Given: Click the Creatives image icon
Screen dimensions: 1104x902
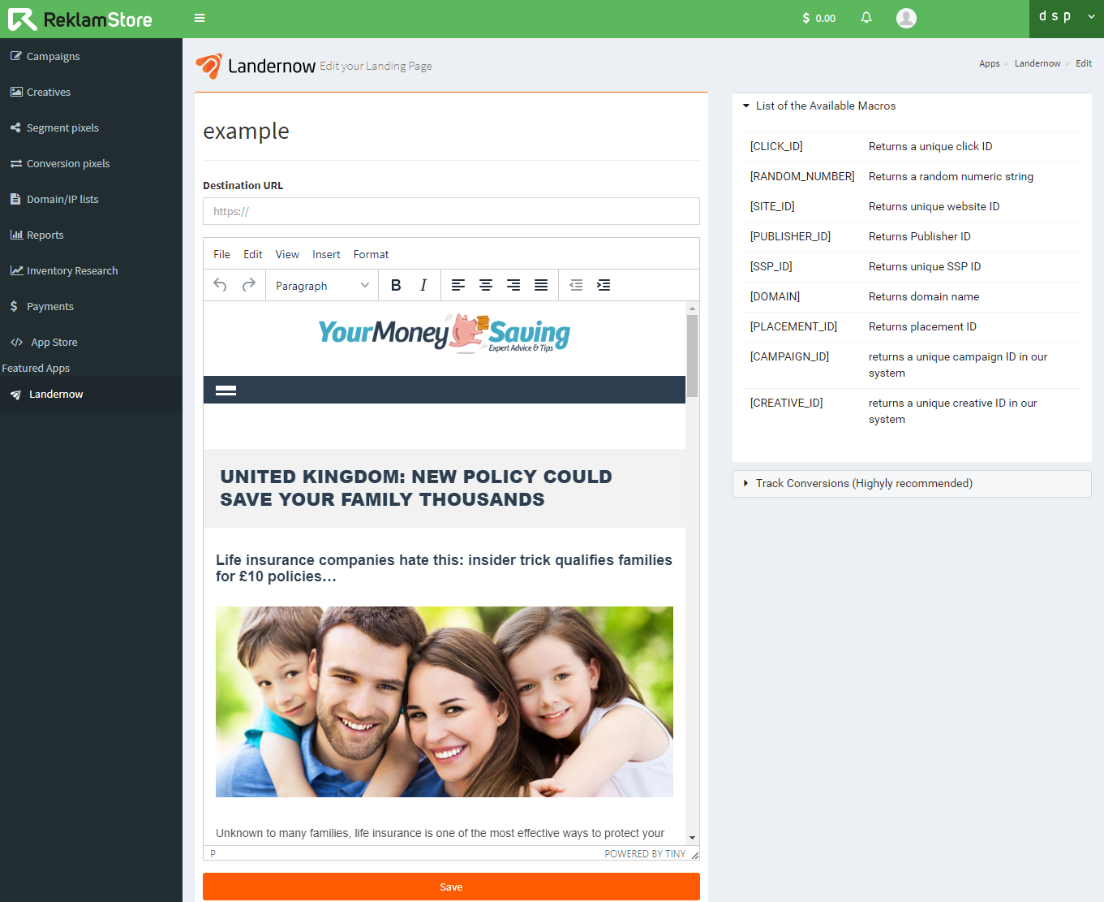Looking at the screenshot, I should (16, 92).
